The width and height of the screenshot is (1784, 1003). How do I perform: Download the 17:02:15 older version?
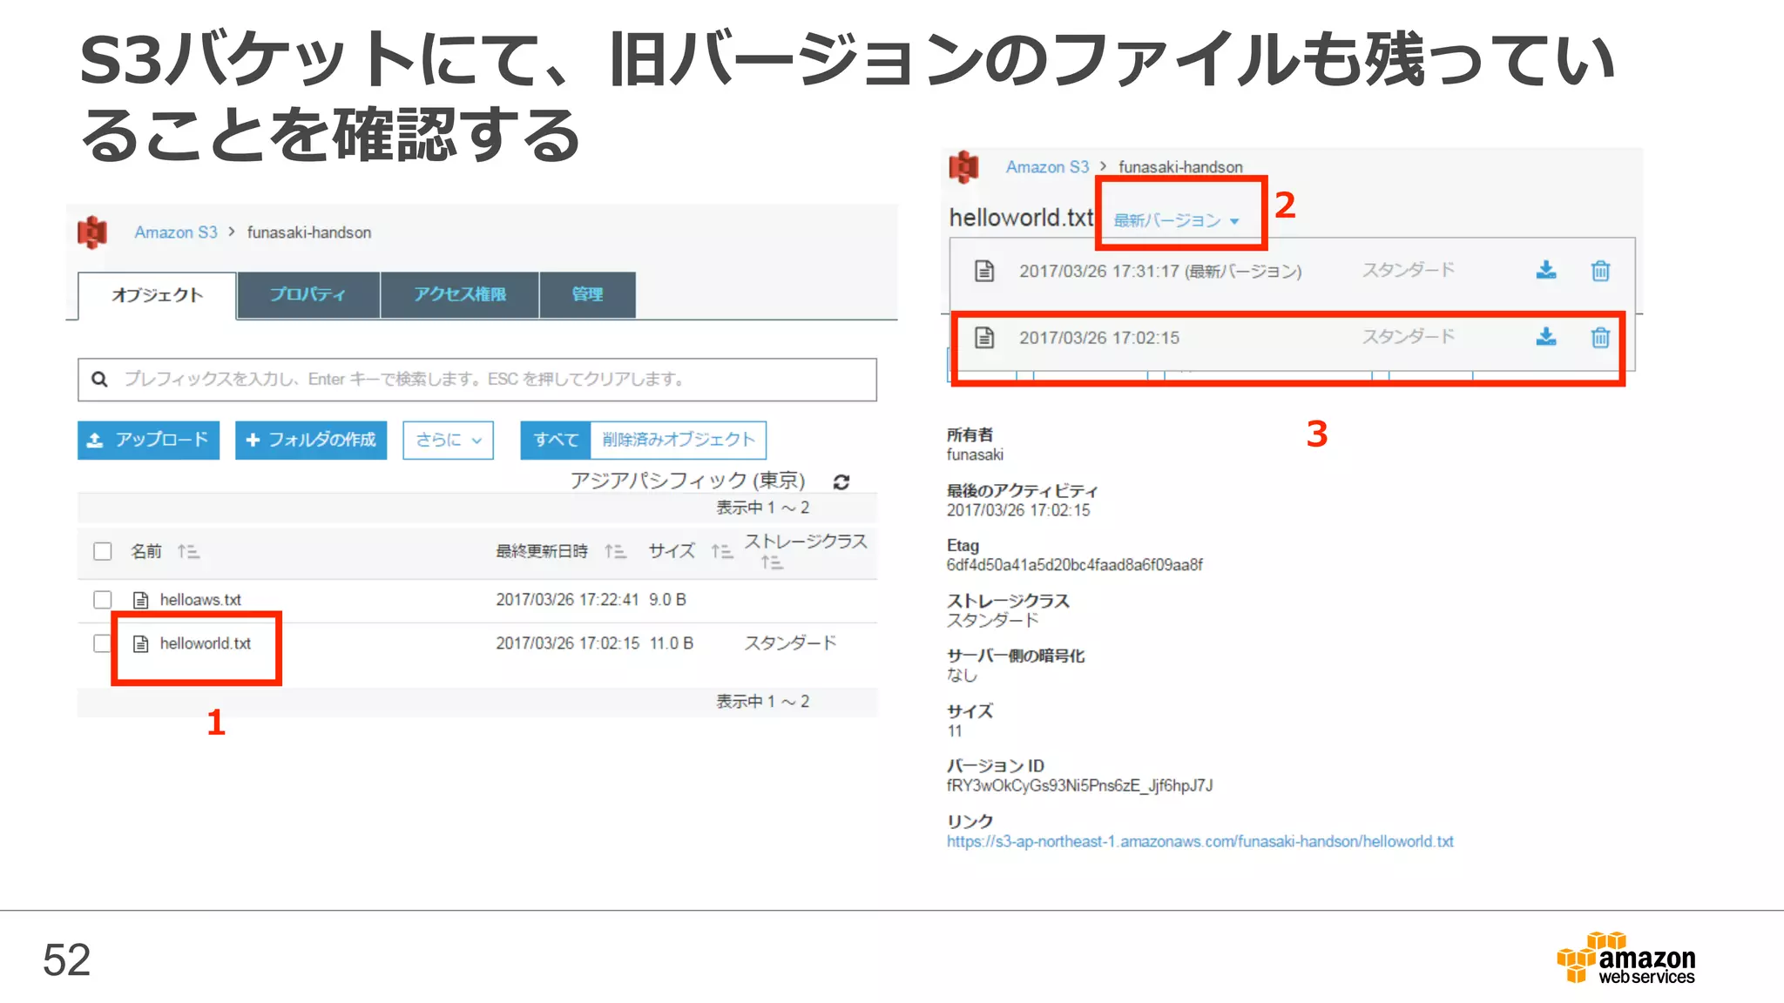(x=1546, y=337)
